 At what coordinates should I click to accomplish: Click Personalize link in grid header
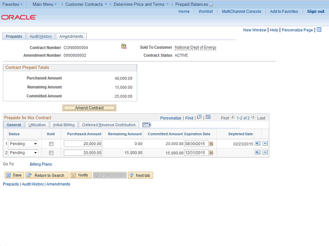pos(170,118)
